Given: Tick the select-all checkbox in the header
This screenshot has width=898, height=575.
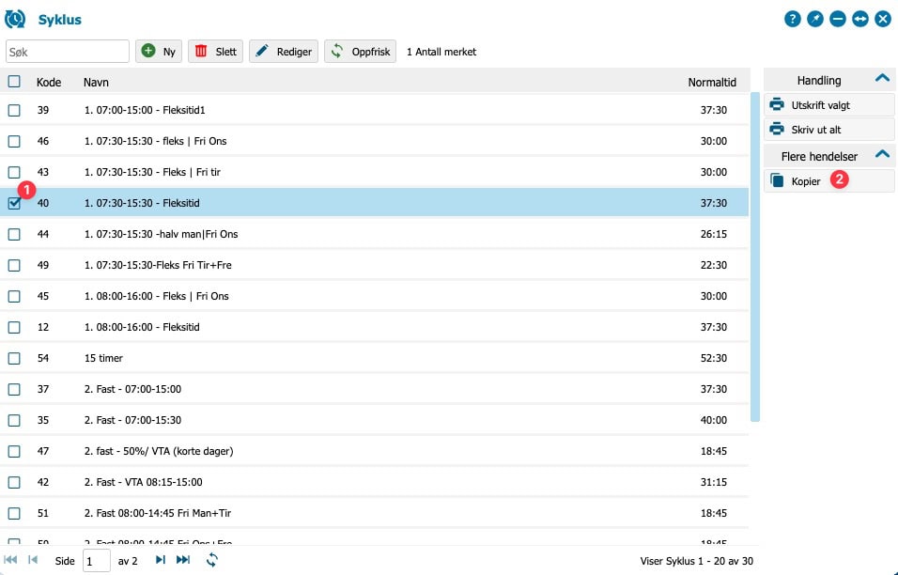Looking at the screenshot, I should [x=14, y=82].
